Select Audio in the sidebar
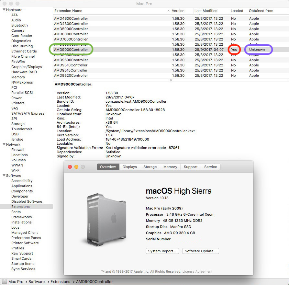 coord(16,20)
